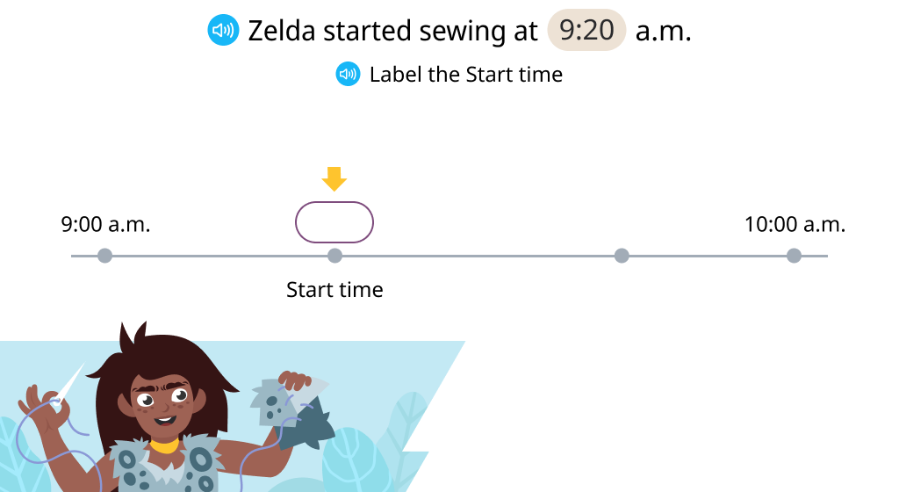Click the Zelda started sewing heading text

point(392,31)
